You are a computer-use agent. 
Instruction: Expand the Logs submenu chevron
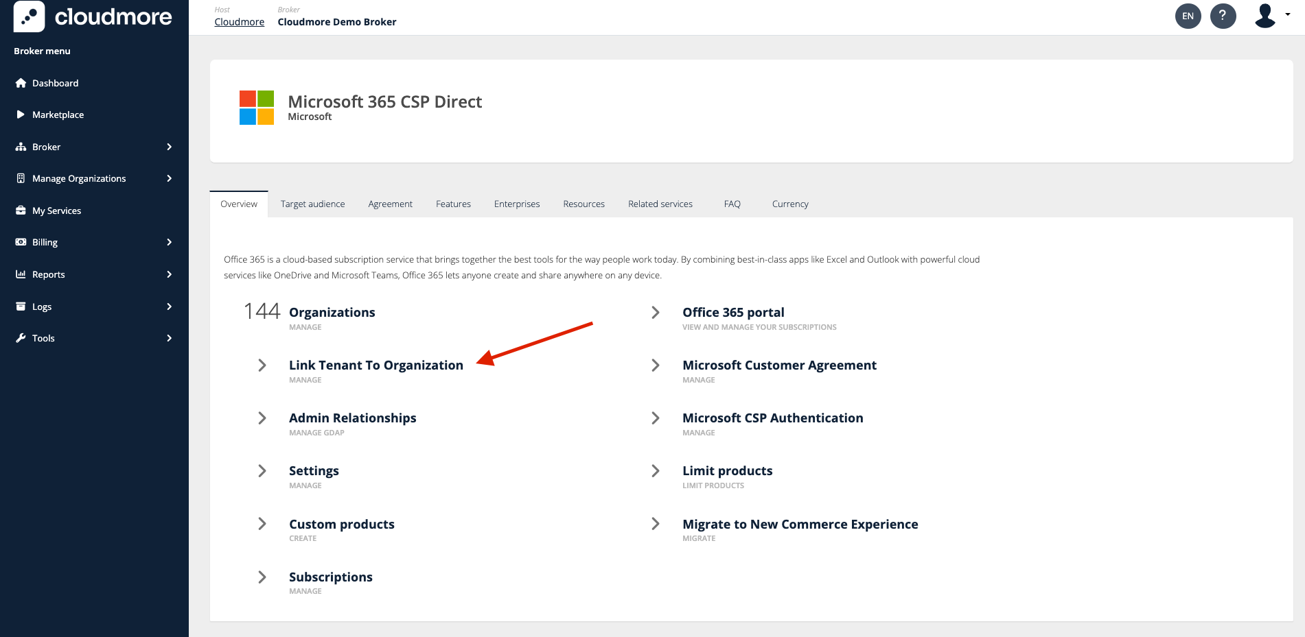coord(169,307)
